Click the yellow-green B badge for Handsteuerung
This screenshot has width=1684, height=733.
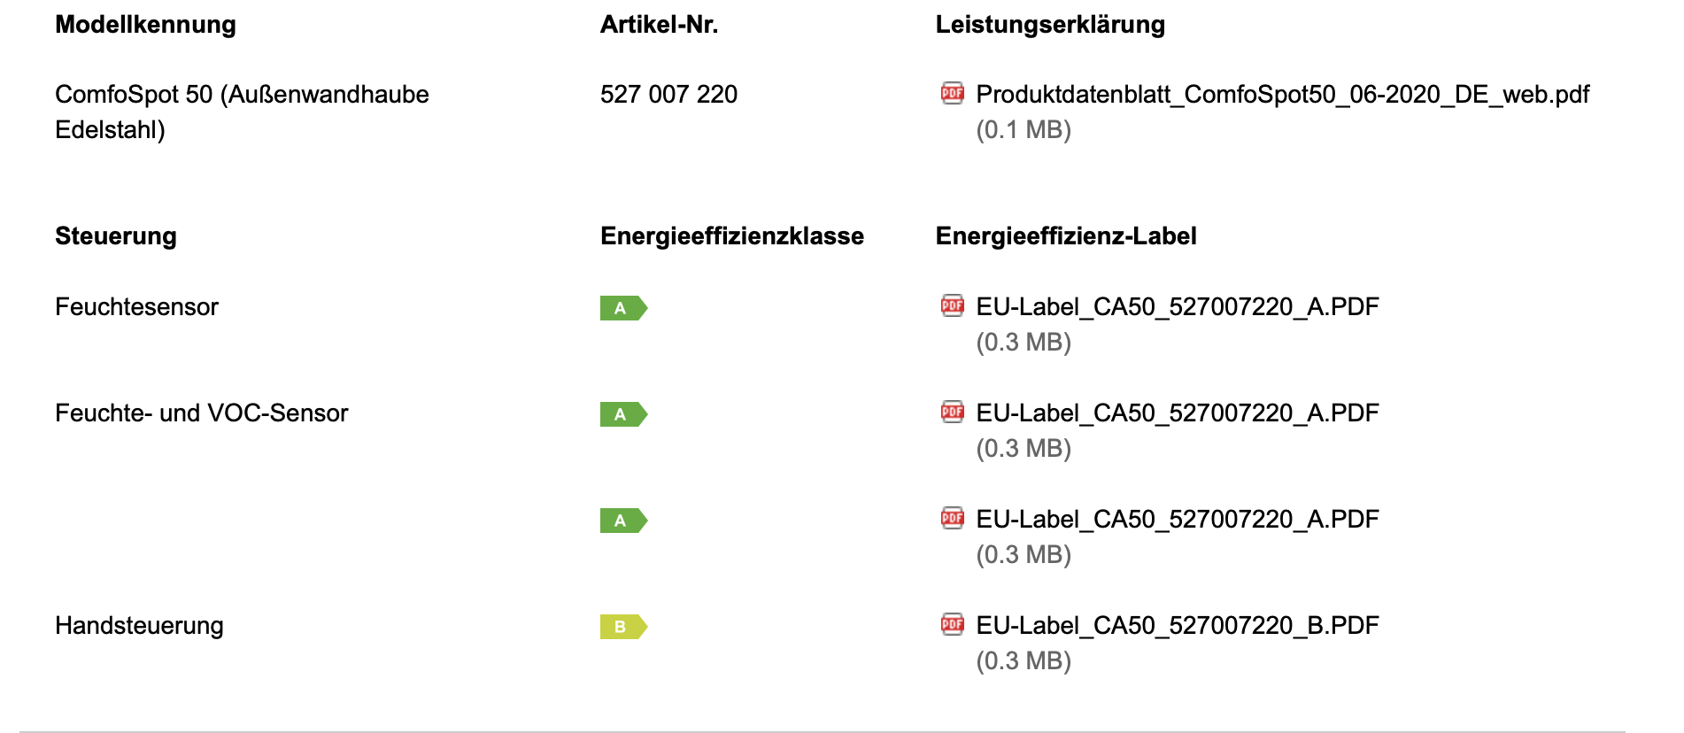pyautogui.click(x=624, y=627)
